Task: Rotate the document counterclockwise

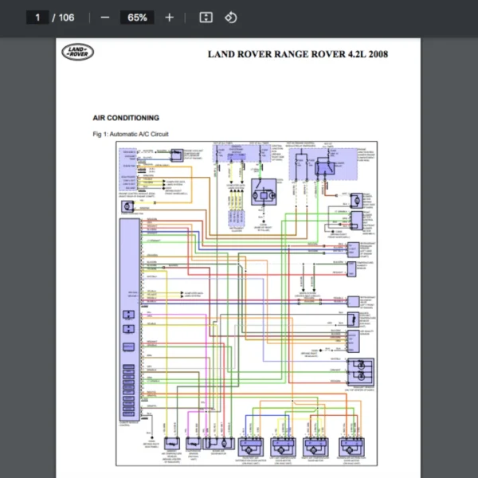Action: click(x=231, y=18)
